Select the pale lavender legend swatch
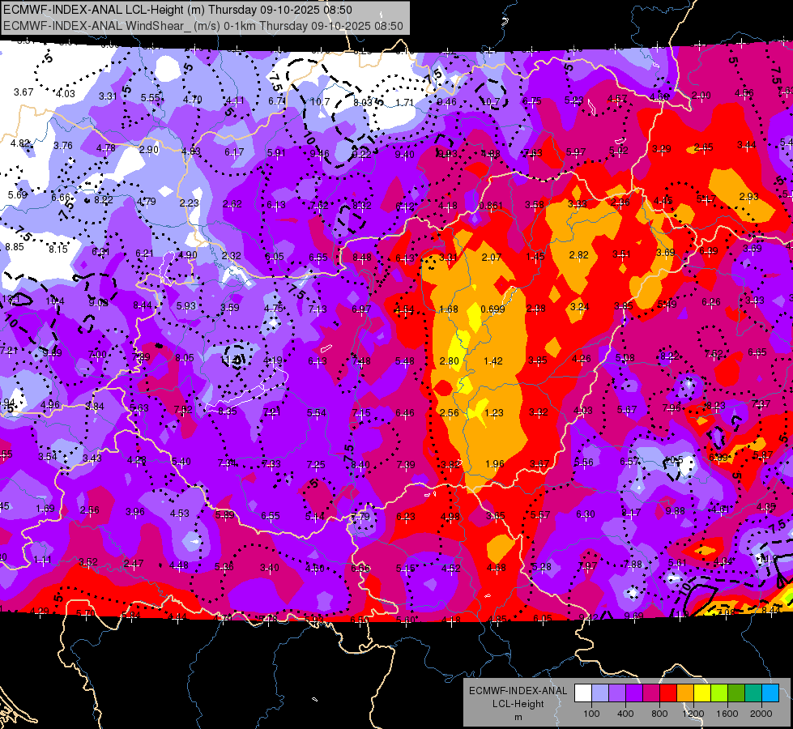Image resolution: width=793 pixels, height=729 pixels. tap(599, 693)
